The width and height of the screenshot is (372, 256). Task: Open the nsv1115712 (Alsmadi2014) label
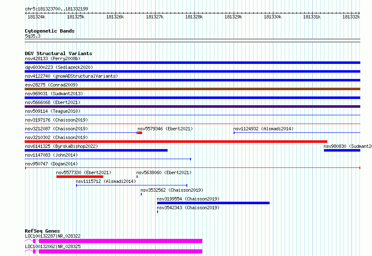[106, 181]
